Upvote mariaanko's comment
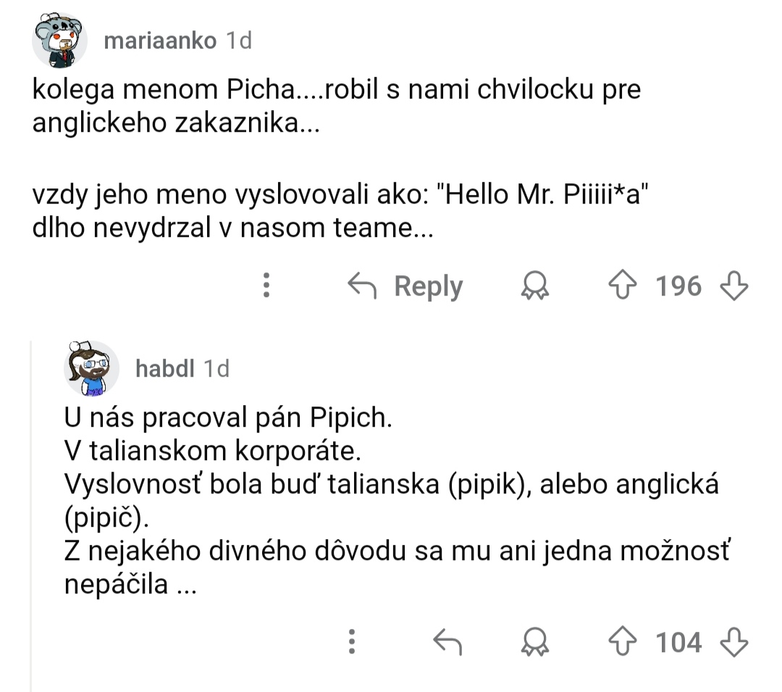The width and height of the screenshot is (782, 692). pyautogui.click(x=629, y=287)
